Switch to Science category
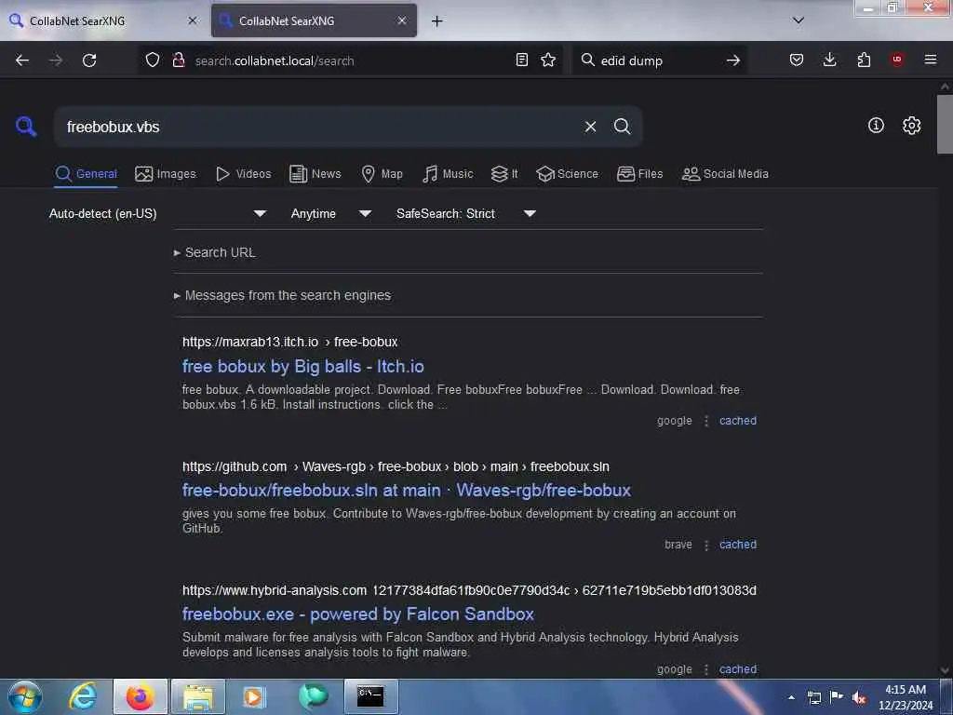The height and width of the screenshot is (715, 953). [x=567, y=174]
